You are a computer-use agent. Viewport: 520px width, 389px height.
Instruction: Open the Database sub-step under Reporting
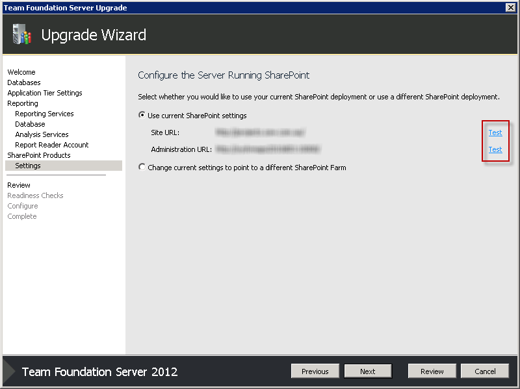tap(30, 124)
